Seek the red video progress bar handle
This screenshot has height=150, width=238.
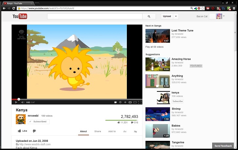(19, 99)
